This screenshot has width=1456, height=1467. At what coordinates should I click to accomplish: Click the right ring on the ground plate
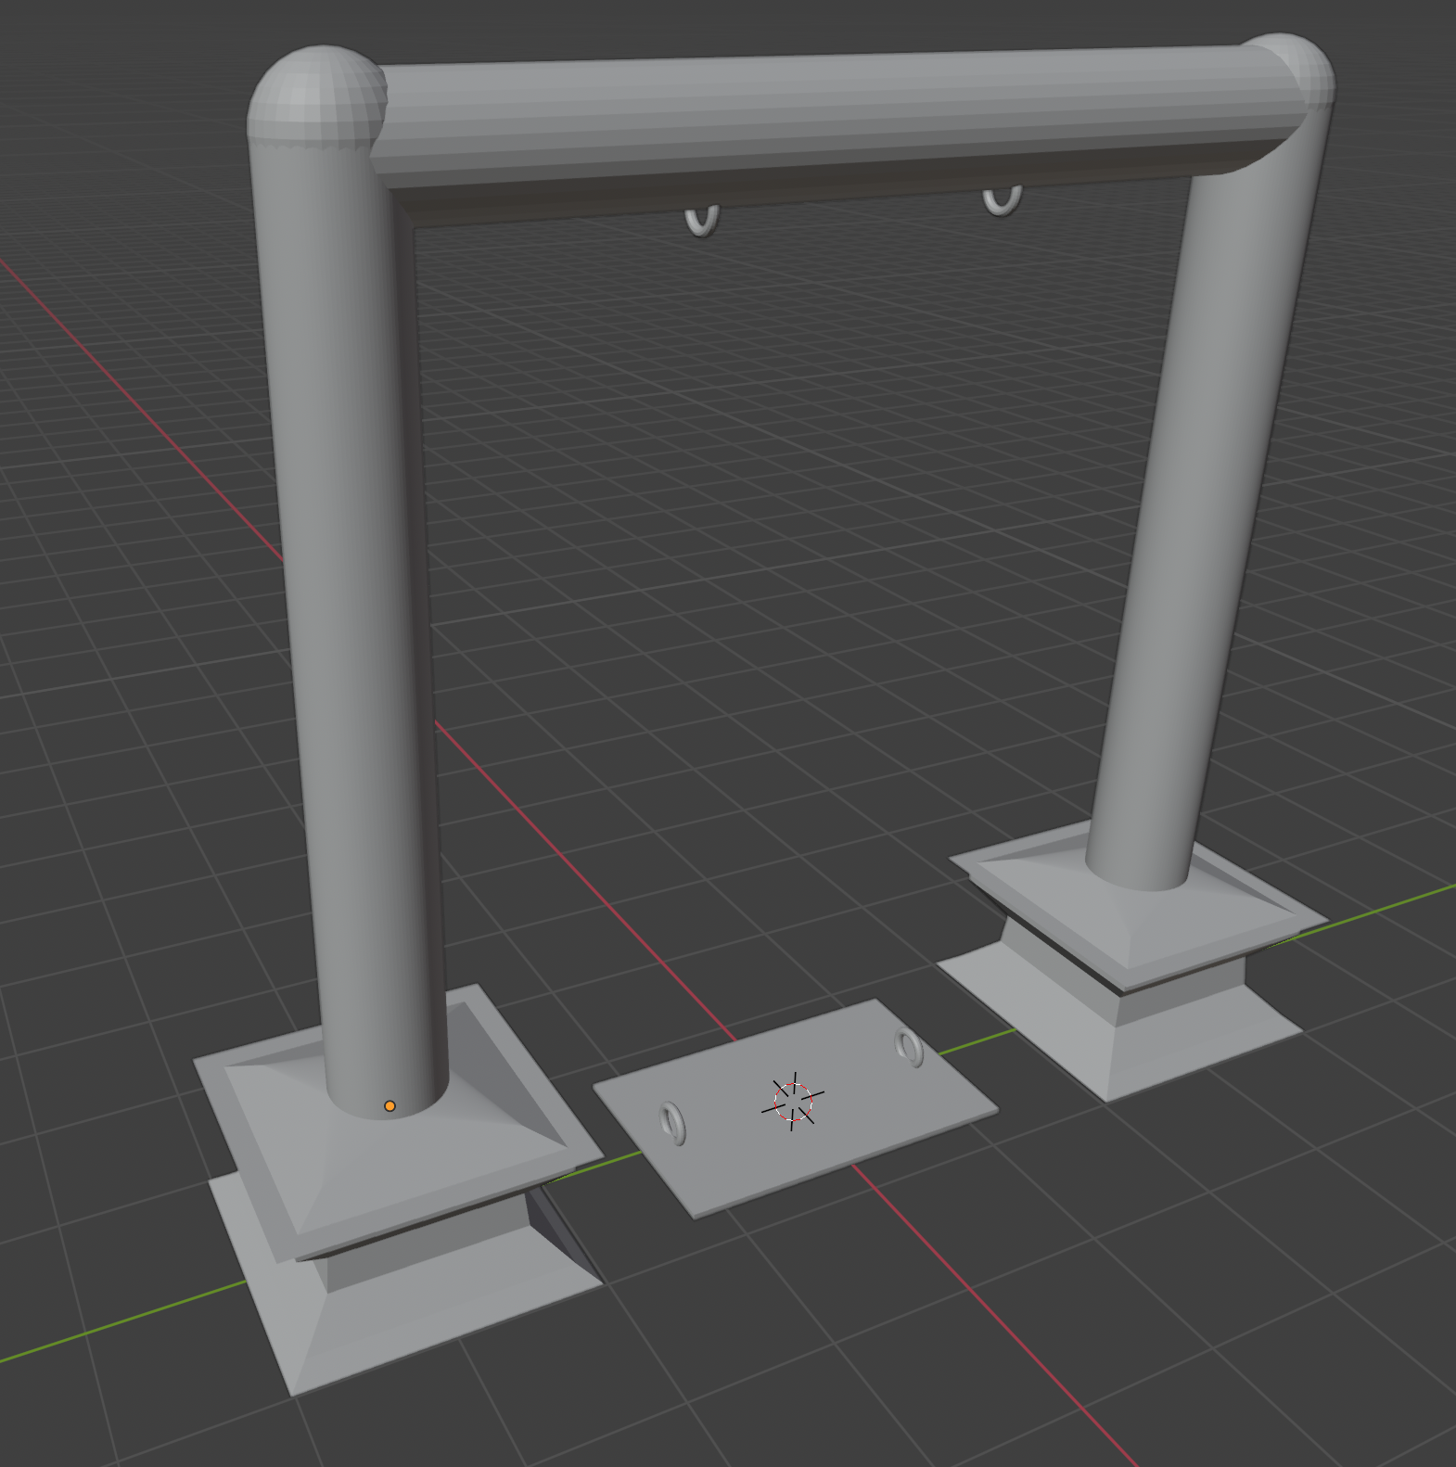point(910,1048)
